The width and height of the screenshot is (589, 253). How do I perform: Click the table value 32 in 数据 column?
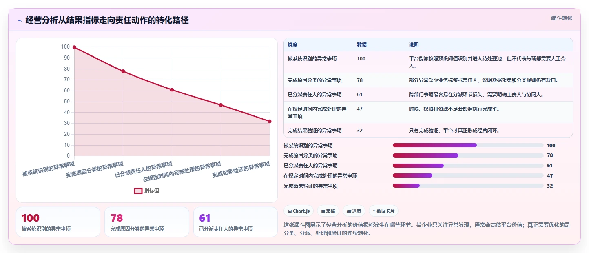pyautogui.click(x=360, y=131)
